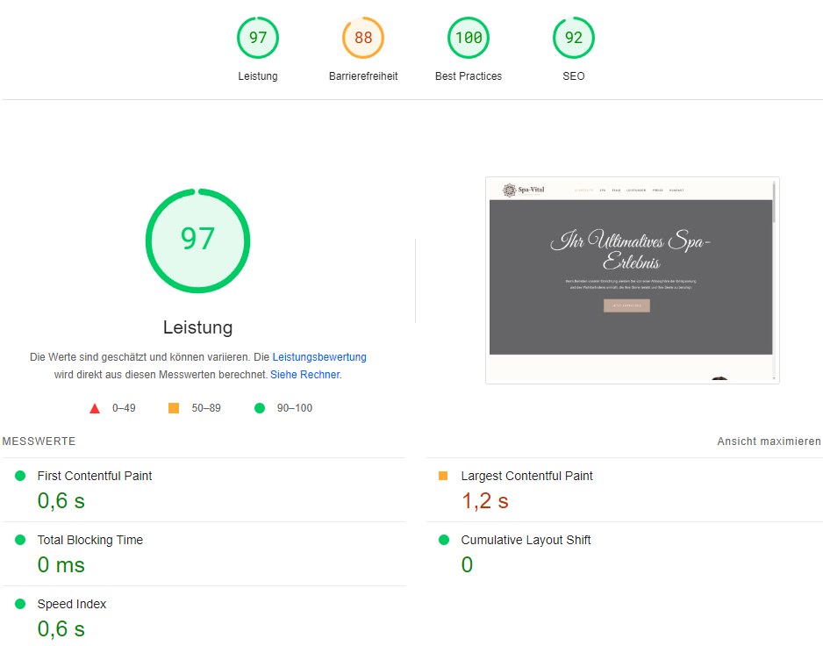823x646 pixels.
Task: Click the scrollbar inside the screenshot thumbnail
Action: 774,281
